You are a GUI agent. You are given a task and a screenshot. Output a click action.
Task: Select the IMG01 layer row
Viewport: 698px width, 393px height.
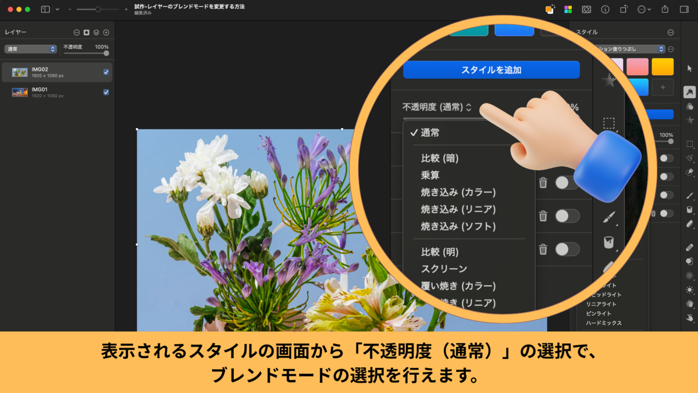56,92
